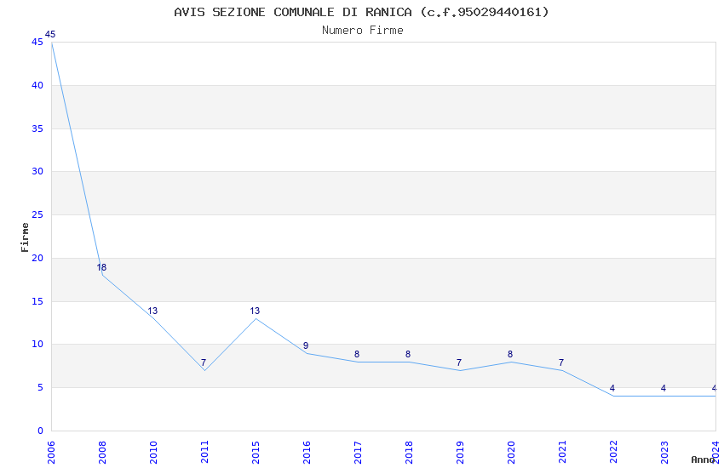
Task: Click the 8 data label above 2017
Action: [x=356, y=354]
